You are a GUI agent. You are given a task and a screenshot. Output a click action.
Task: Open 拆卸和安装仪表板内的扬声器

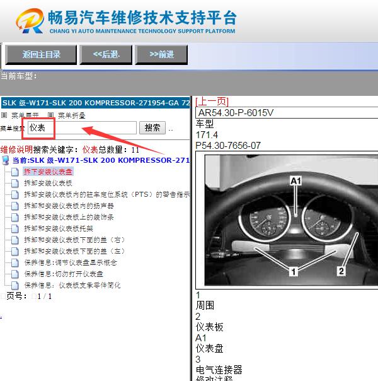coord(69,206)
